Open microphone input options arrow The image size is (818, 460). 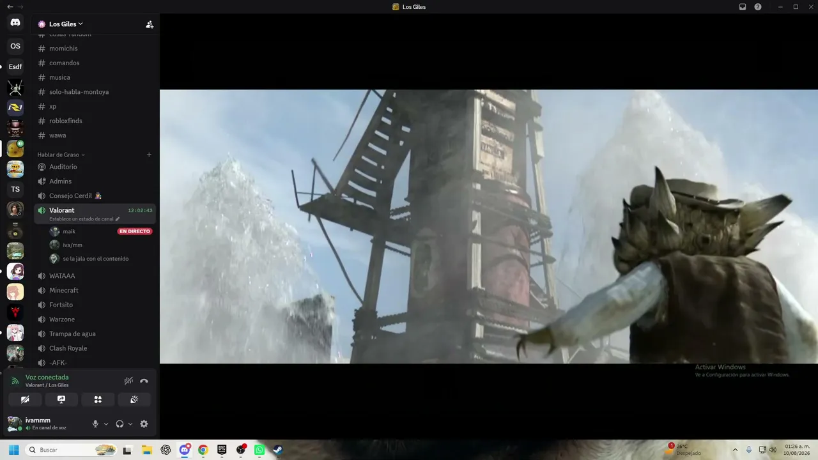(106, 424)
